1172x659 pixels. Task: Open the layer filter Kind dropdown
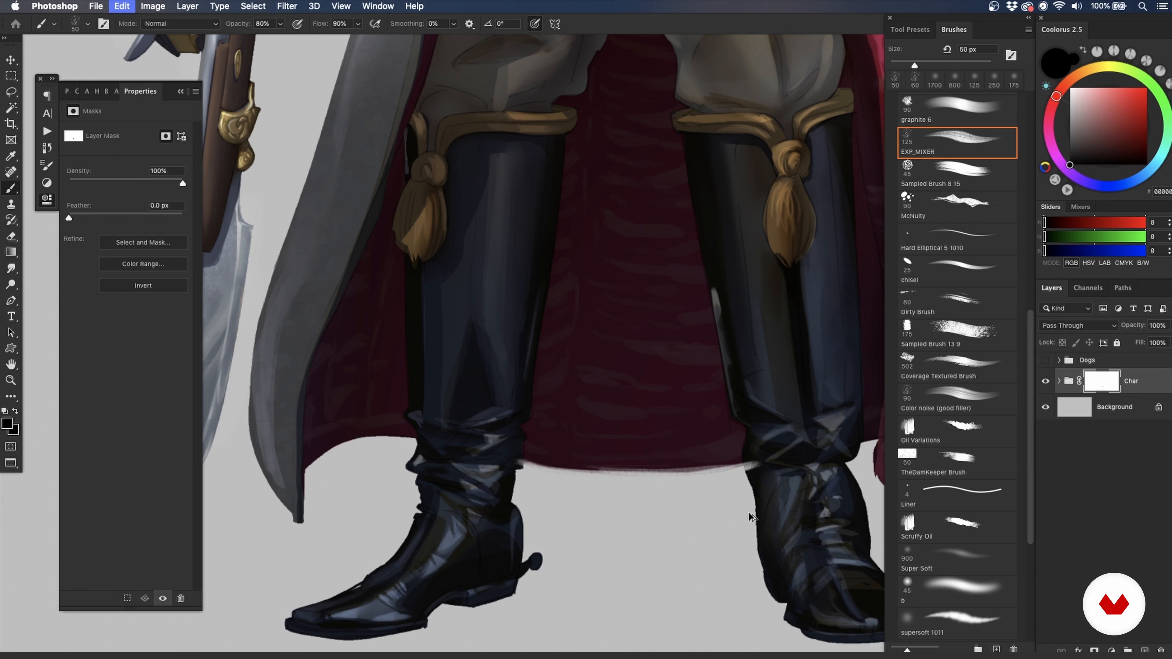coord(1065,308)
